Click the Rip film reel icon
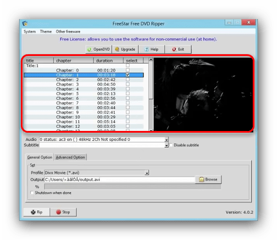 pos(33,212)
